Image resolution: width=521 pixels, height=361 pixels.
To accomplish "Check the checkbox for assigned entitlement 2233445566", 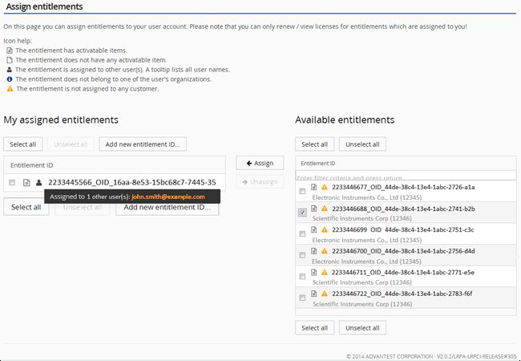I will pos(12,182).
